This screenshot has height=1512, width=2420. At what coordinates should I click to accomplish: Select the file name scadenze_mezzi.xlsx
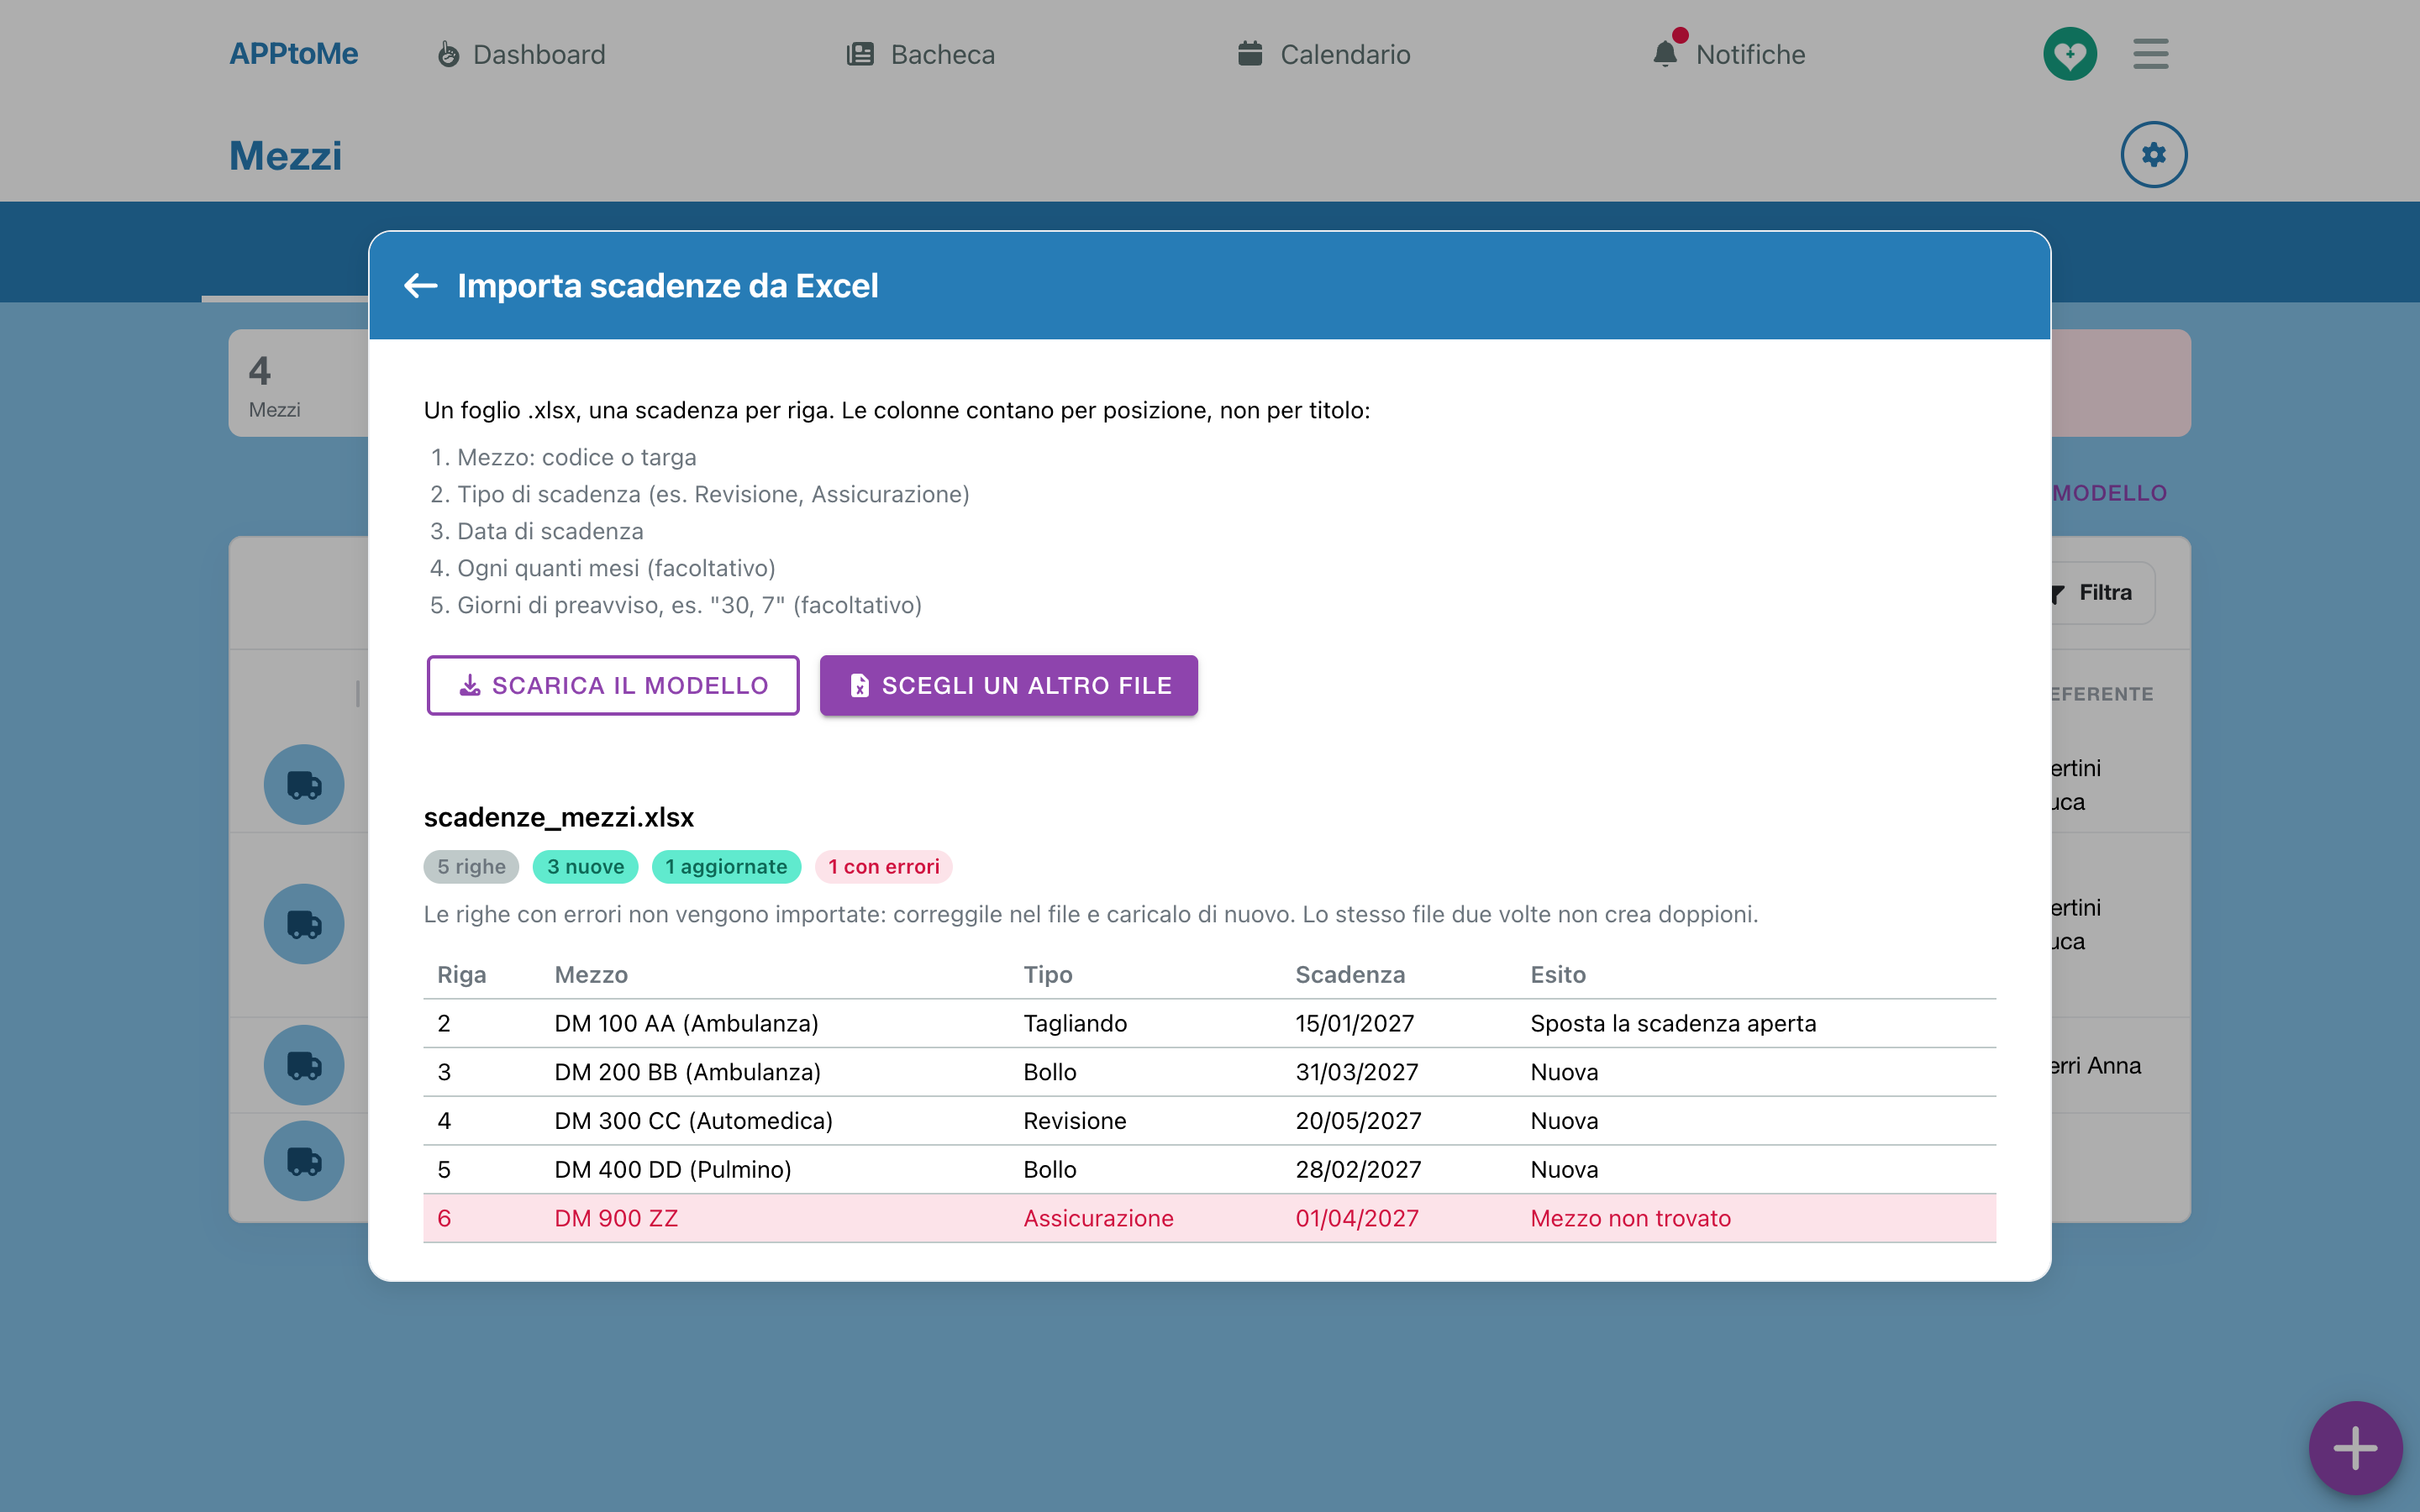click(x=559, y=818)
